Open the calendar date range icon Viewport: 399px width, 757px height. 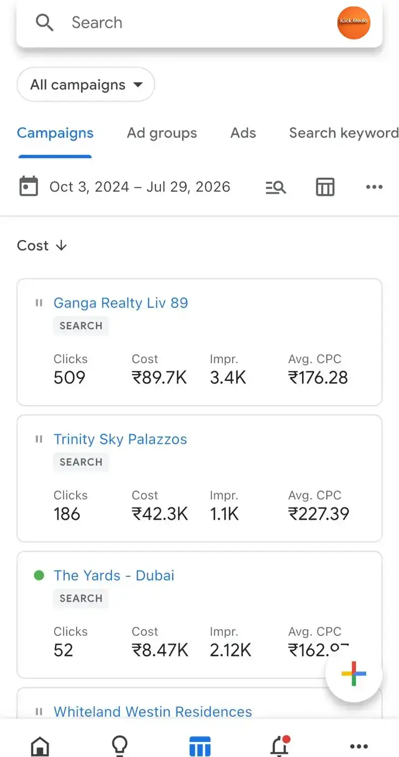tap(29, 187)
